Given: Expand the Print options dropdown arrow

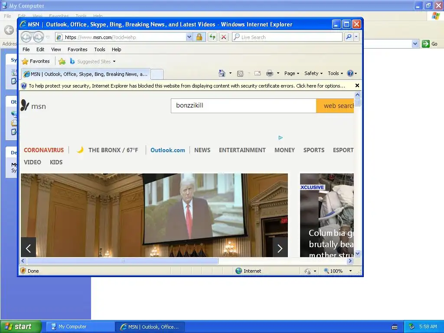Looking at the screenshot, I should pos(278,73).
